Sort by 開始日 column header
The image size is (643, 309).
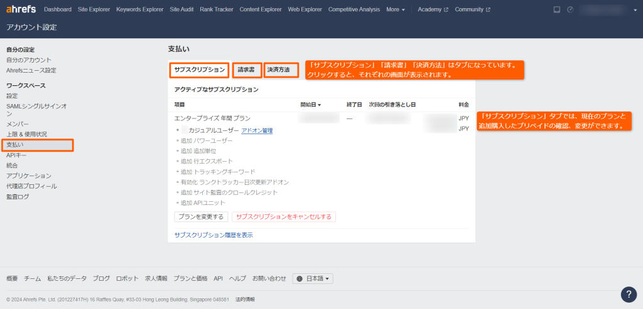click(x=311, y=104)
